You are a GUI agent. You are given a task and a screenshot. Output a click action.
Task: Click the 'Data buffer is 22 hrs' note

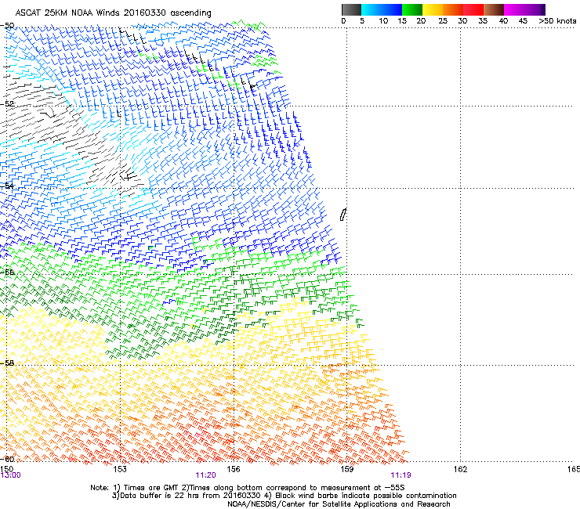pos(190,496)
